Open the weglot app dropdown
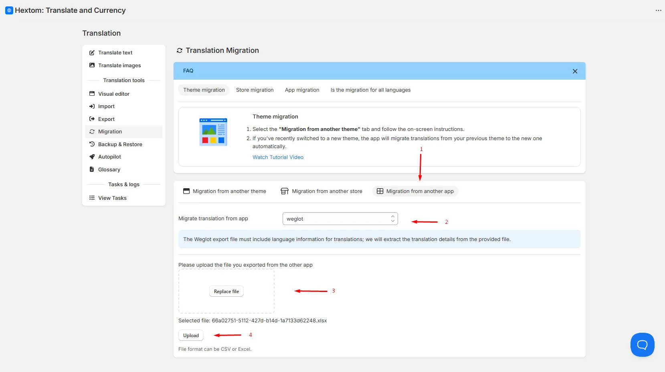 coord(340,219)
